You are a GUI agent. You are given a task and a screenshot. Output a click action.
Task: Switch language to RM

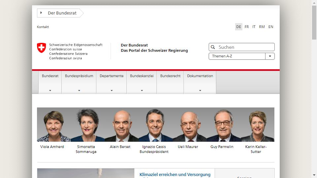262,27
